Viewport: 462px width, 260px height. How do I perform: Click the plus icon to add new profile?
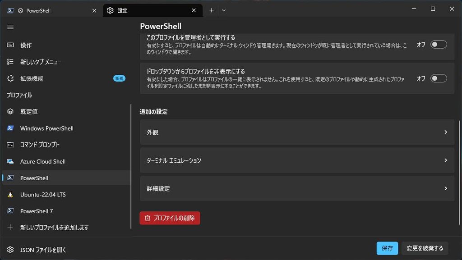10,227
